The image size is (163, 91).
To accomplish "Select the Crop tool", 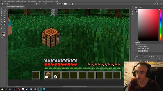I will click(2, 13).
